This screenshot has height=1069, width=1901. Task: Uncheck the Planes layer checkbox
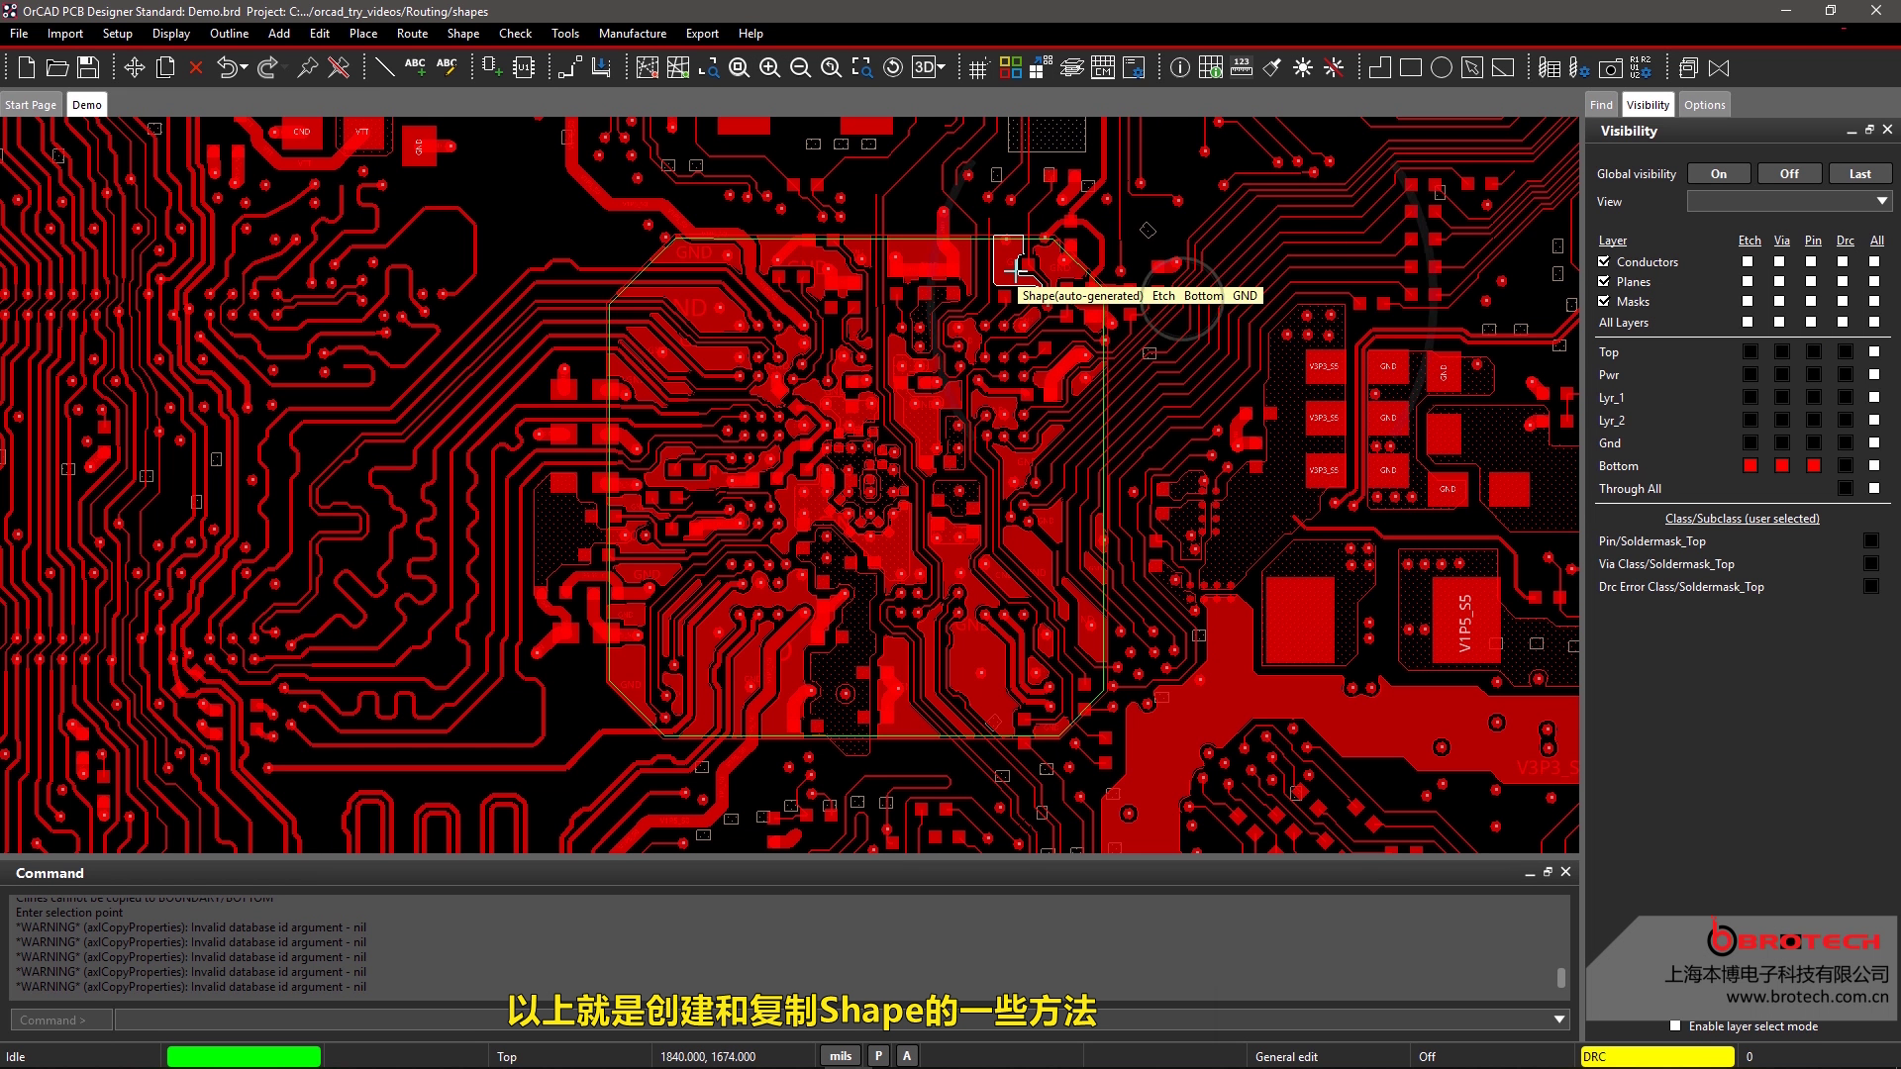(1604, 281)
